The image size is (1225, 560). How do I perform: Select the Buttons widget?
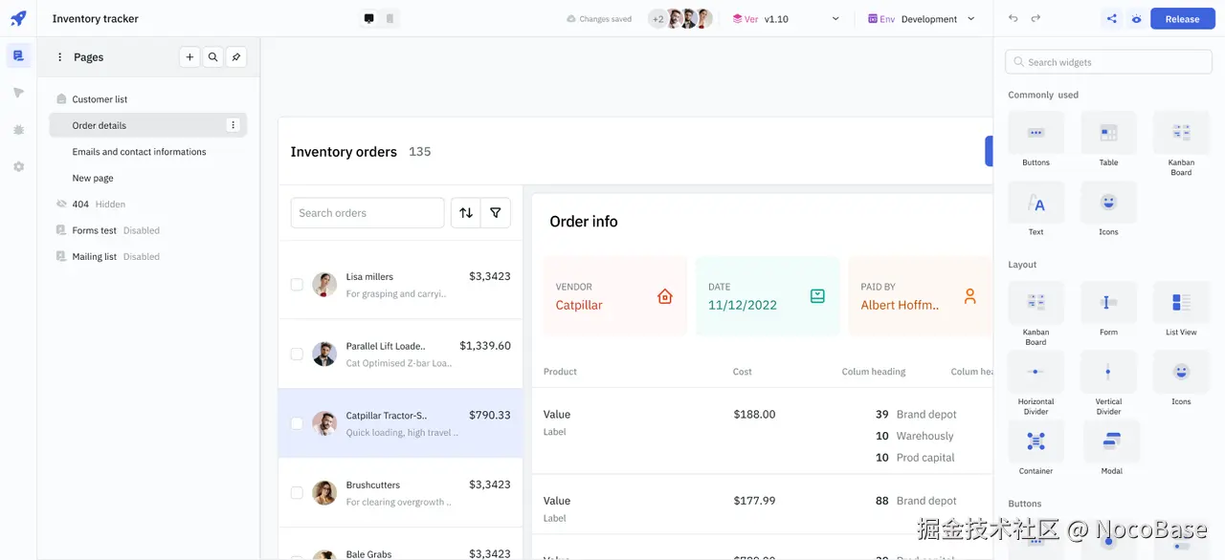tap(1036, 140)
